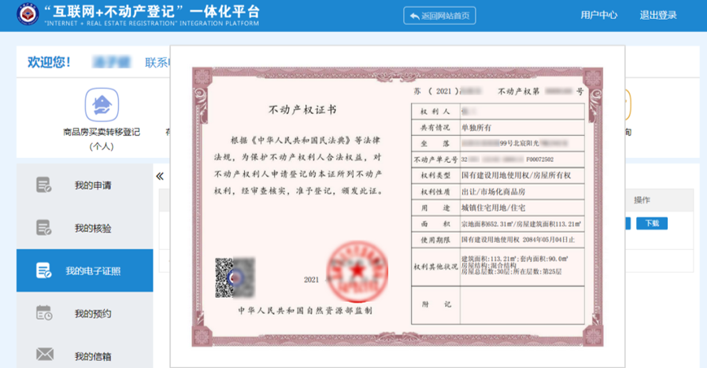Click the 权利类型 row label
Screen dimensions: 707x368
click(435, 175)
